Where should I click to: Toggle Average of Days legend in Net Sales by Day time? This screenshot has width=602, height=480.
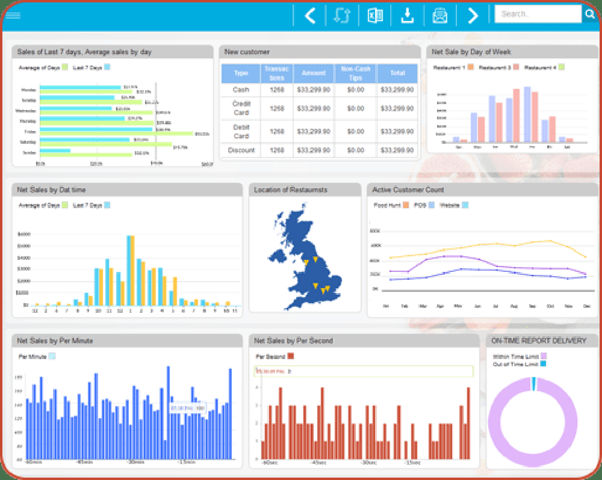tap(65, 205)
